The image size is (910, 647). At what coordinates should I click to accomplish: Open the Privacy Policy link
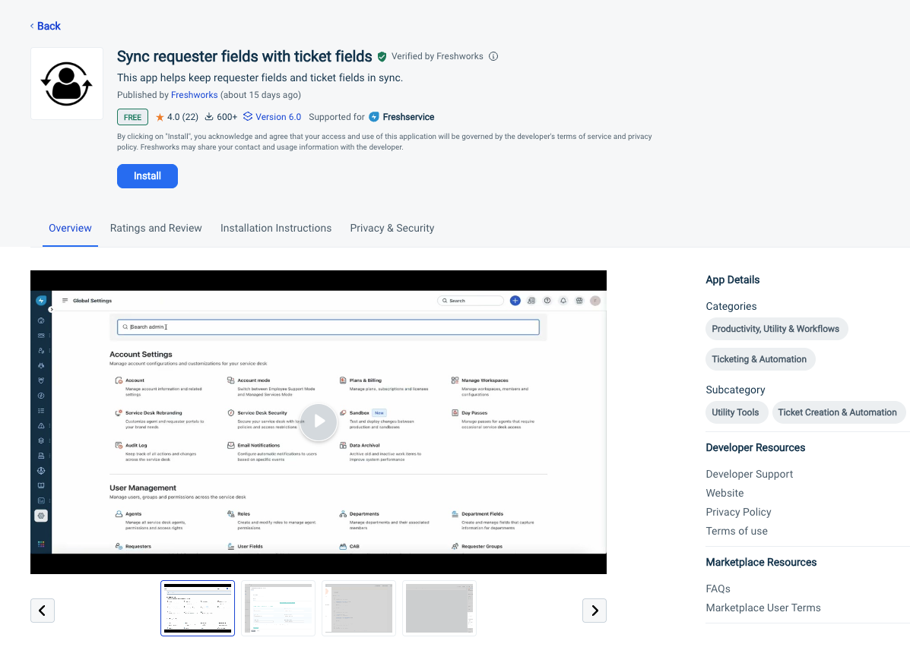pyautogui.click(x=738, y=513)
